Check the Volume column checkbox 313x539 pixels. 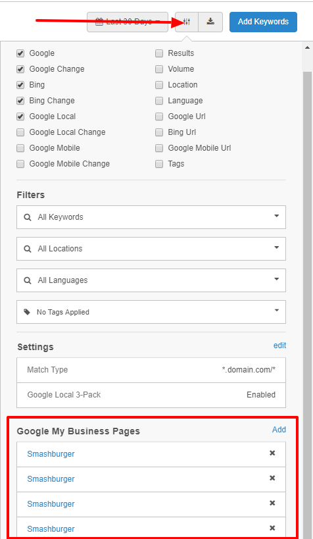159,69
